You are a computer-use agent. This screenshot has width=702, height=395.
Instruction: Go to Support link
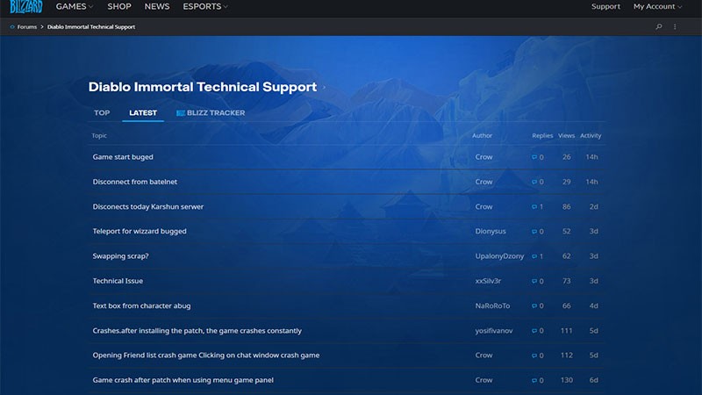click(605, 6)
